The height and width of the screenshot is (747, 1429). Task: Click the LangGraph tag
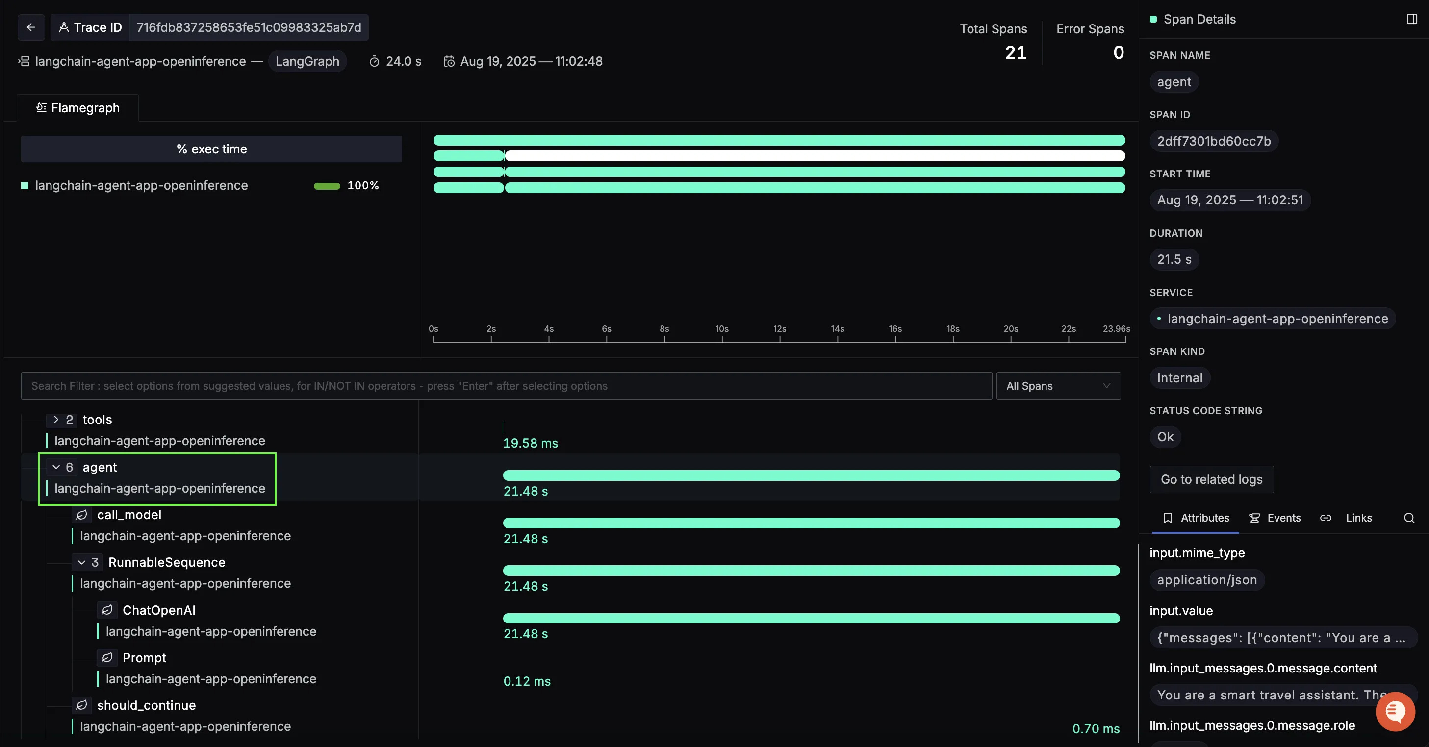tap(307, 61)
